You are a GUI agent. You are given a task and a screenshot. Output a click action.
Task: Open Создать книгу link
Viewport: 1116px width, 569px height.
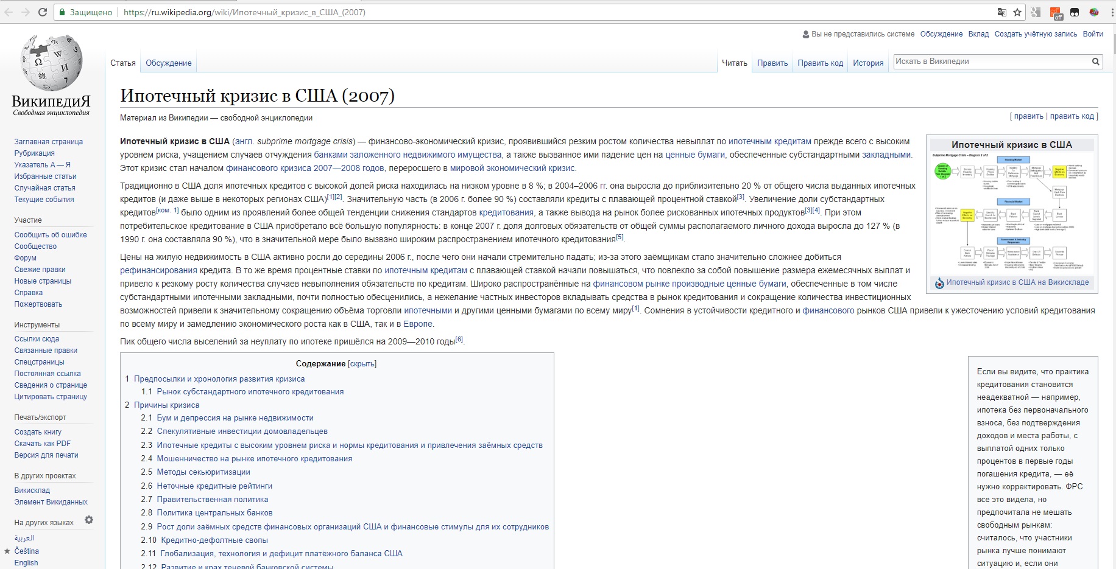[38, 432]
